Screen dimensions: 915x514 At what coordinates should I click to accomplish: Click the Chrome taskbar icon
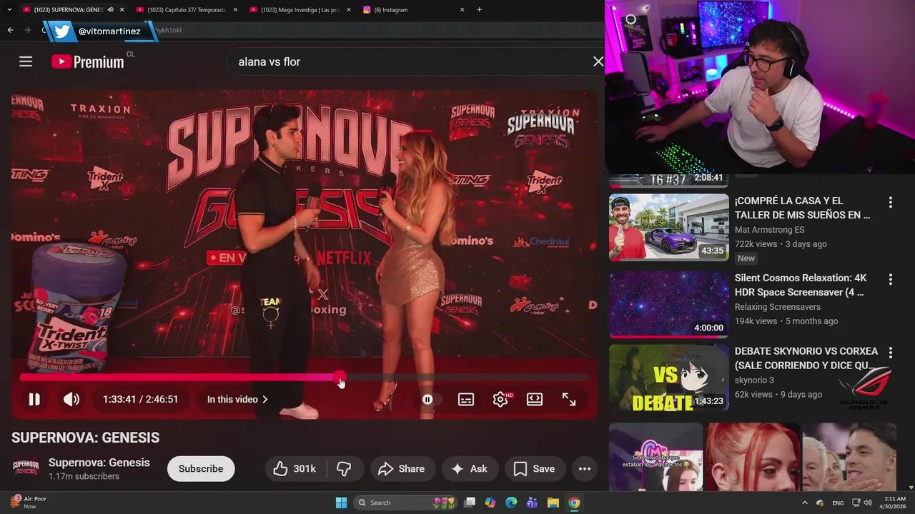(574, 503)
